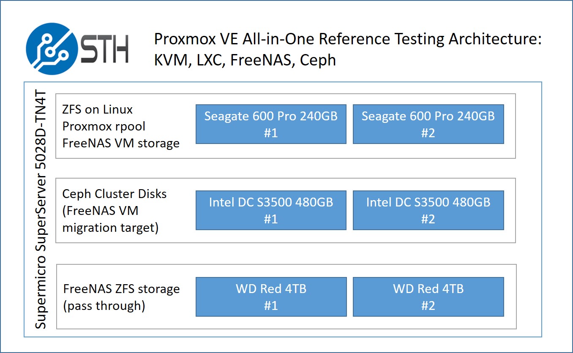Select the WD Red 4TB #2 disk
Screen dimensions: 573x353
(x=428, y=297)
